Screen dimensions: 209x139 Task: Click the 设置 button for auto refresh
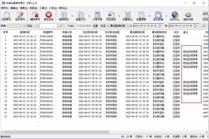click(x=95, y=26)
